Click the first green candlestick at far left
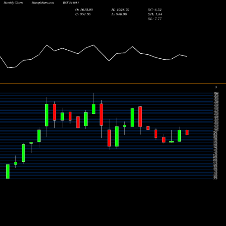Screen dimensions: 226x226 coord(8,171)
